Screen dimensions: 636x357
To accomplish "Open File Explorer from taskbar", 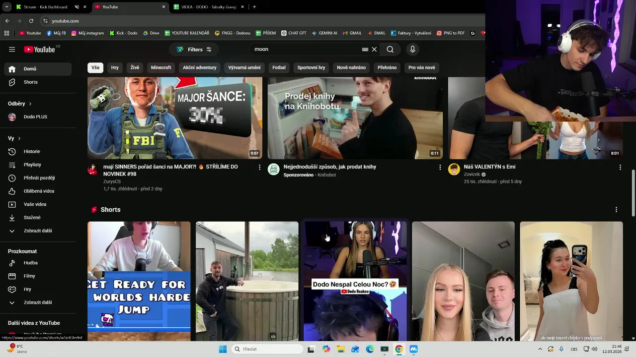I will [341, 349].
